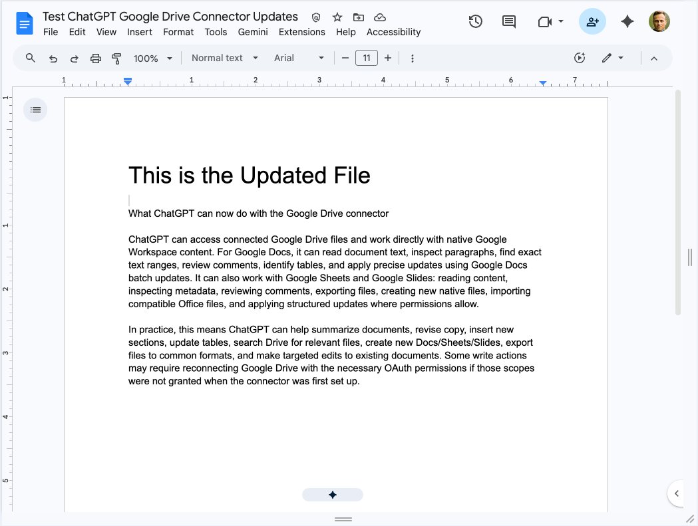Screen dimensions: 698x526
Task: Click the Gemini sparkle pill at page bottom
Action: (x=333, y=494)
